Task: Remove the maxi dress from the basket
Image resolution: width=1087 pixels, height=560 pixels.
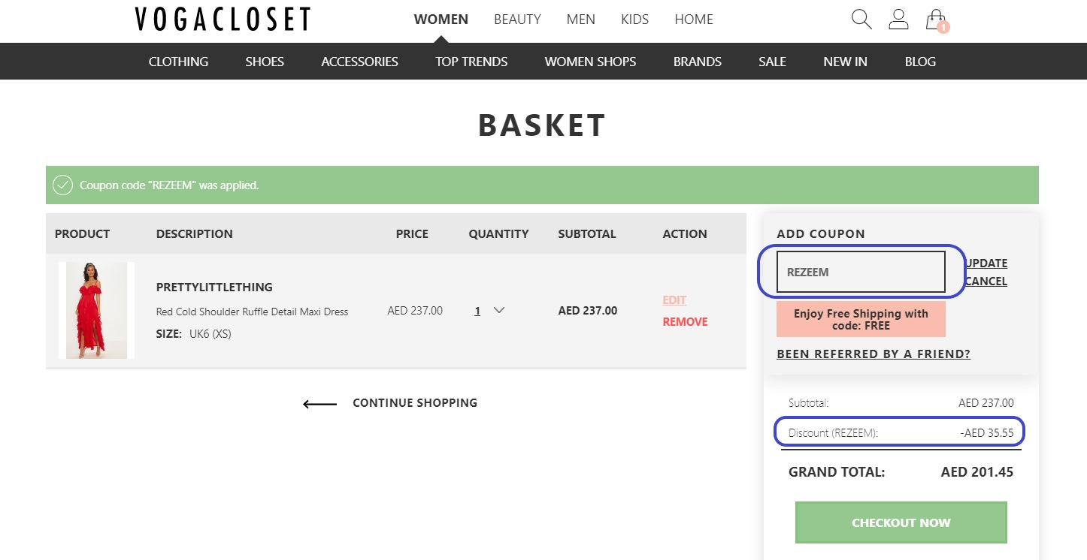Action: (685, 321)
